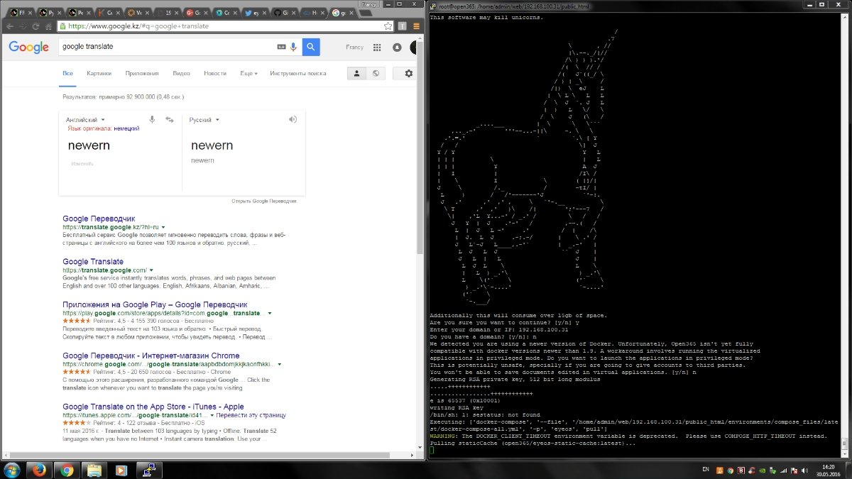This screenshot has height=479, width=852.
Task: Click the Google search text field
Action: click(x=167, y=47)
